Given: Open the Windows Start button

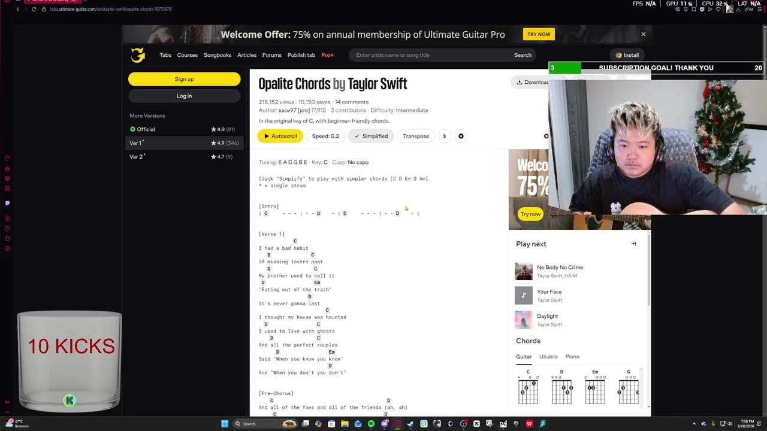Looking at the screenshot, I should pos(225,424).
